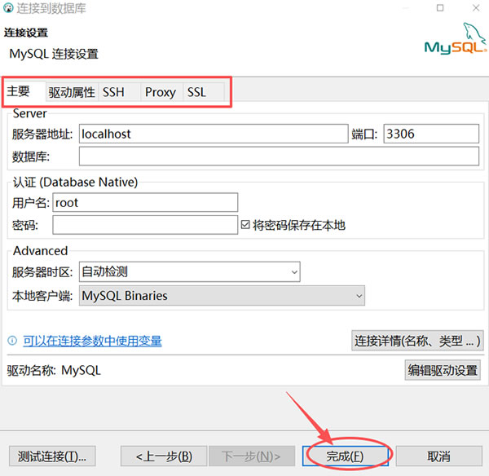Open 连接详情(名称、类型 ...) button
Image resolution: width=489 pixels, height=476 pixels.
[416, 340]
